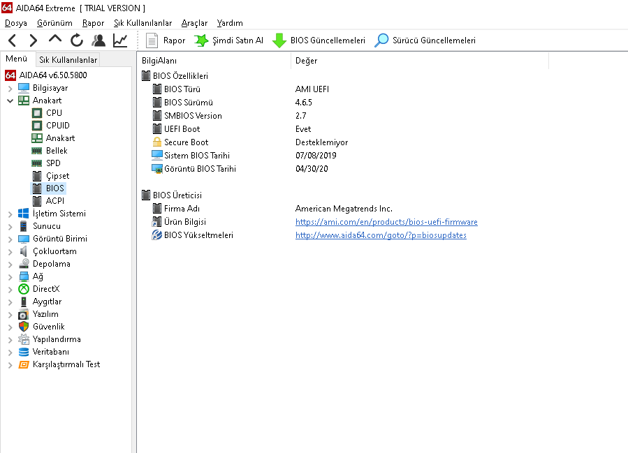Expand the Ağ tree node
The image size is (628, 453).
(x=10, y=277)
